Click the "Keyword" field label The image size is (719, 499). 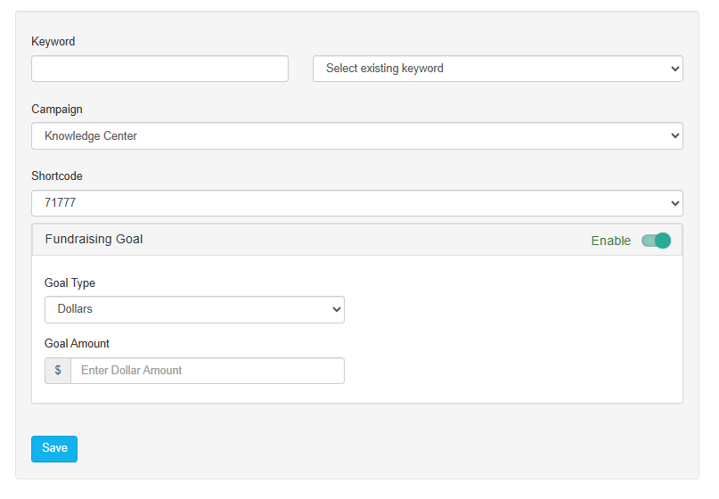[53, 42]
